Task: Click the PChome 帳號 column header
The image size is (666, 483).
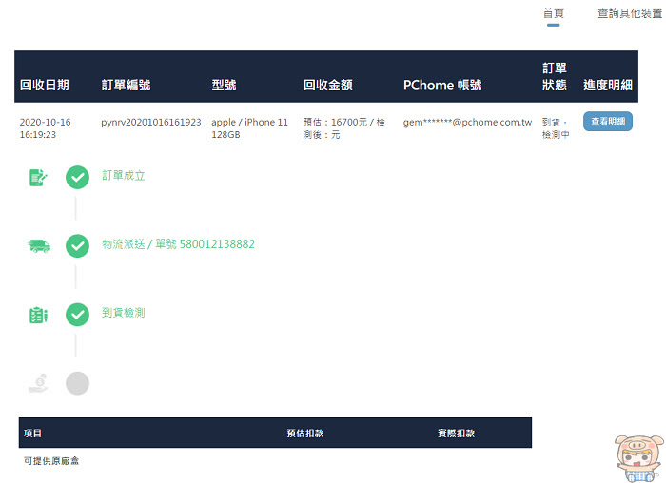Action: 442,86
